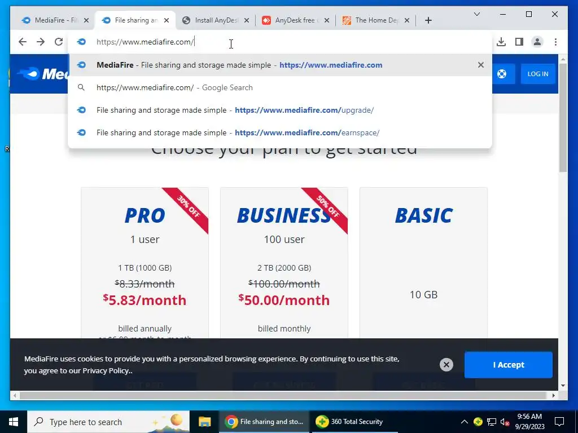The image size is (578, 433).
Task: Open a new tab with the plus button
Action: click(x=428, y=21)
